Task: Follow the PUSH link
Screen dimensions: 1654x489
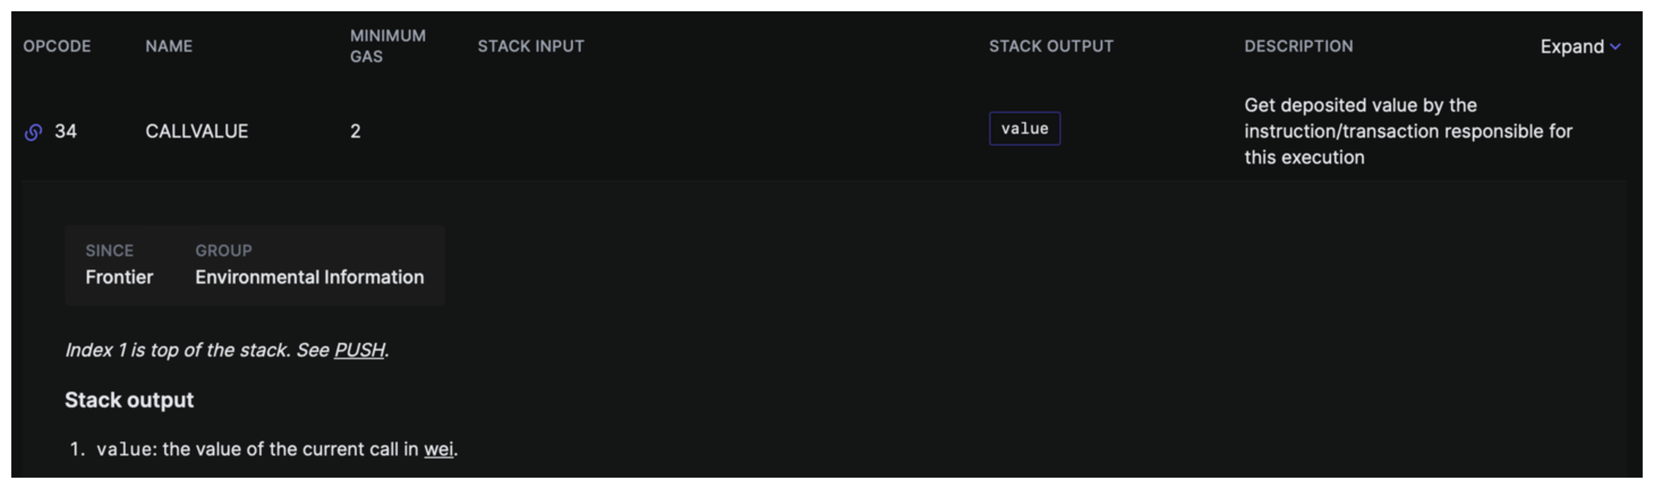Action: (359, 350)
